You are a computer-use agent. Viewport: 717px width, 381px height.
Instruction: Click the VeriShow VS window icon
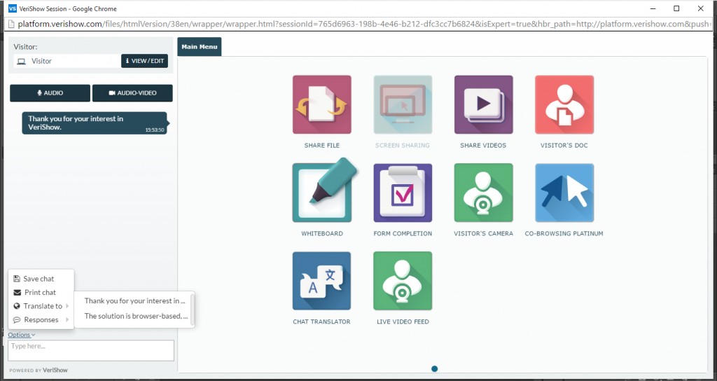tap(13, 8)
